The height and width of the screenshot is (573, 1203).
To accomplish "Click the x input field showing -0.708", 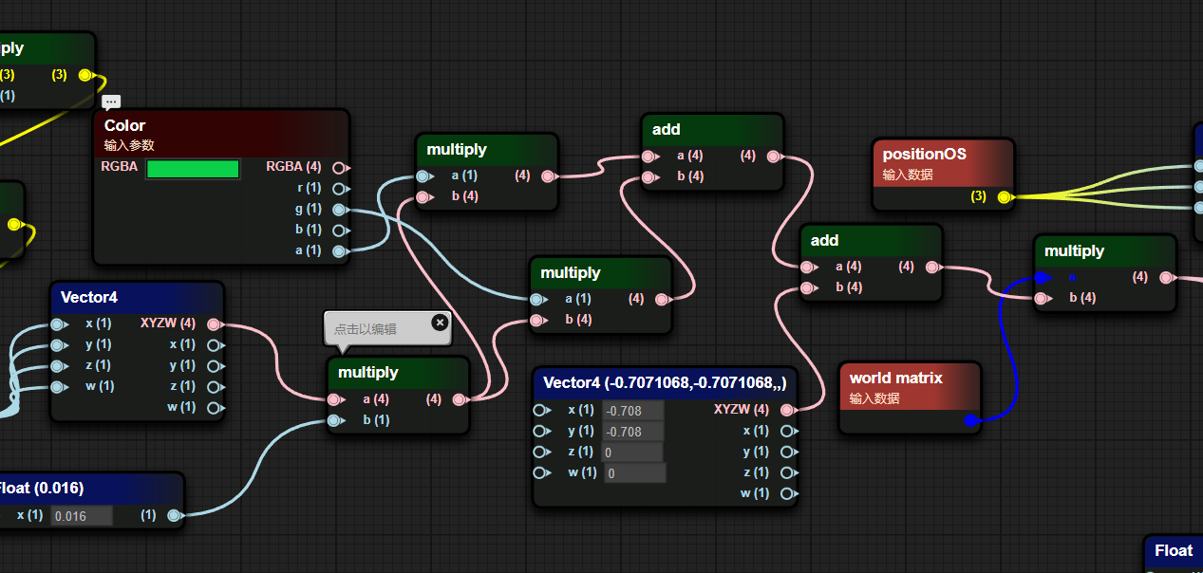I will click(x=632, y=411).
